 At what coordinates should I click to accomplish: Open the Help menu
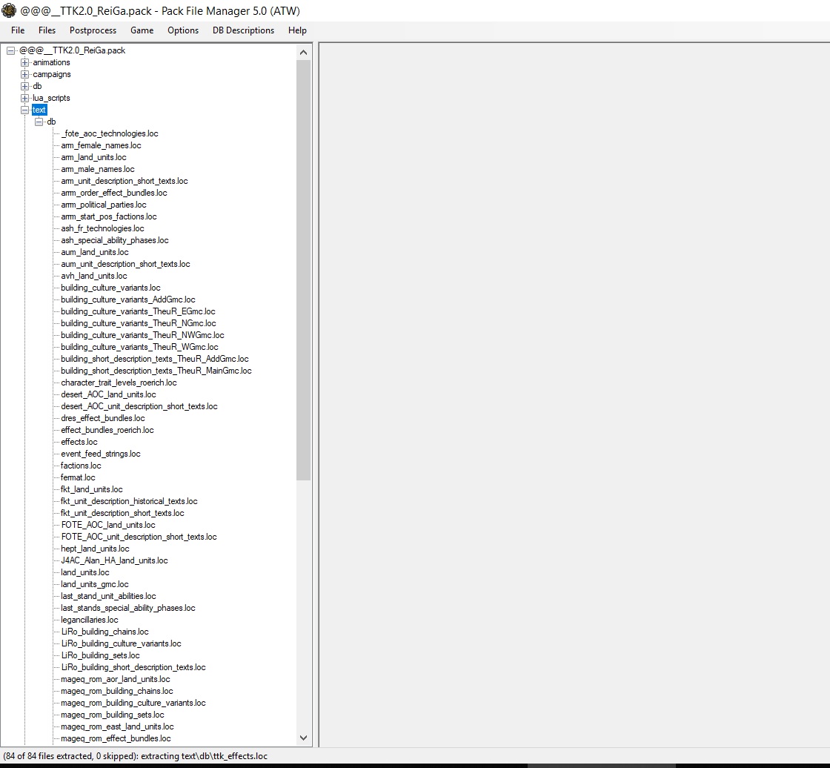pos(297,30)
